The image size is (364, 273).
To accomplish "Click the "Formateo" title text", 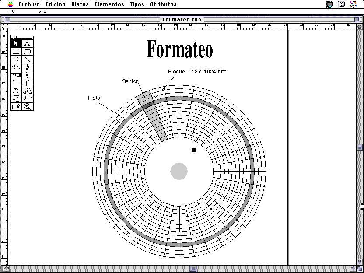I will coord(179,49).
